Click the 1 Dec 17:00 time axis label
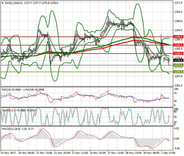Viewport: 184px width, 156px height. (x=168, y=153)
